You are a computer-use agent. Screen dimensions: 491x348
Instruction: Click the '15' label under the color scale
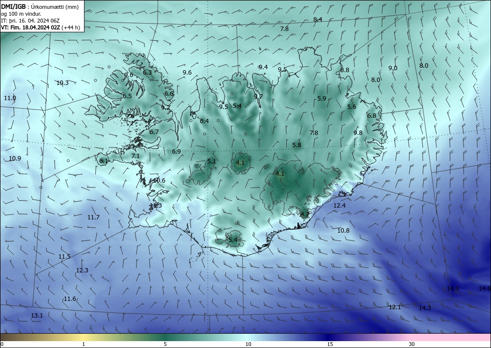click(330, 344)
